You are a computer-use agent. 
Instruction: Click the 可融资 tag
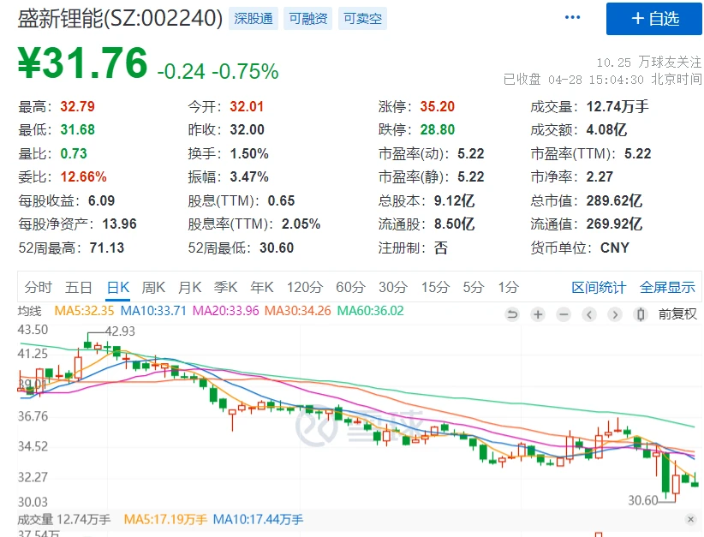(x=307, y=19)
